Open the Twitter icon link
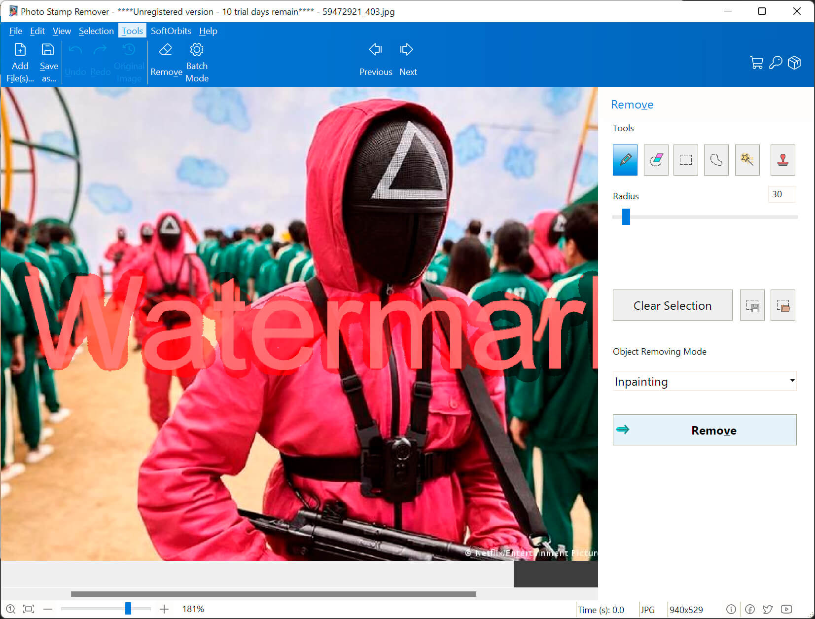815x619 pixels. click(768, 609)
